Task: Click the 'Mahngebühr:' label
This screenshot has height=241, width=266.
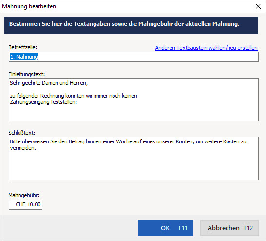Action: click(x=24, y=195)
